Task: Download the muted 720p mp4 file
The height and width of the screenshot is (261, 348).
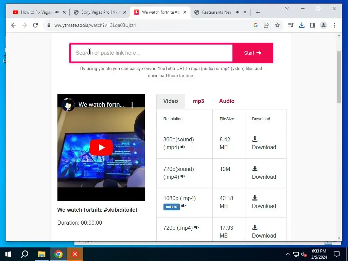Action: (x=264, y=231)
